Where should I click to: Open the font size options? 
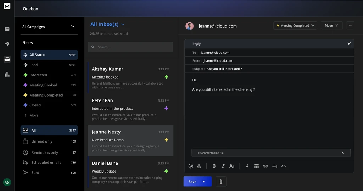232,166
